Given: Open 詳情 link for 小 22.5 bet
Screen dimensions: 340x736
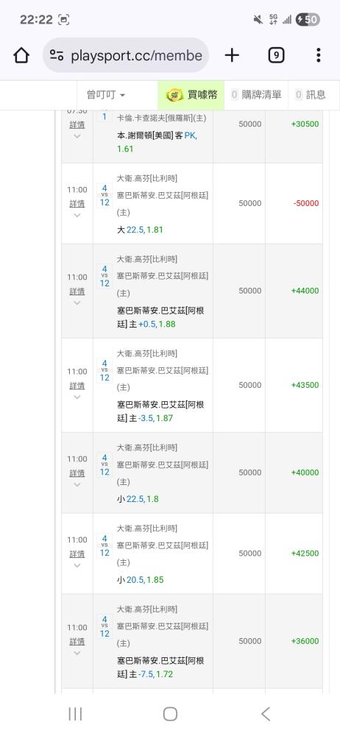Looking at the screenshot, I should click(x=77, y=473).
